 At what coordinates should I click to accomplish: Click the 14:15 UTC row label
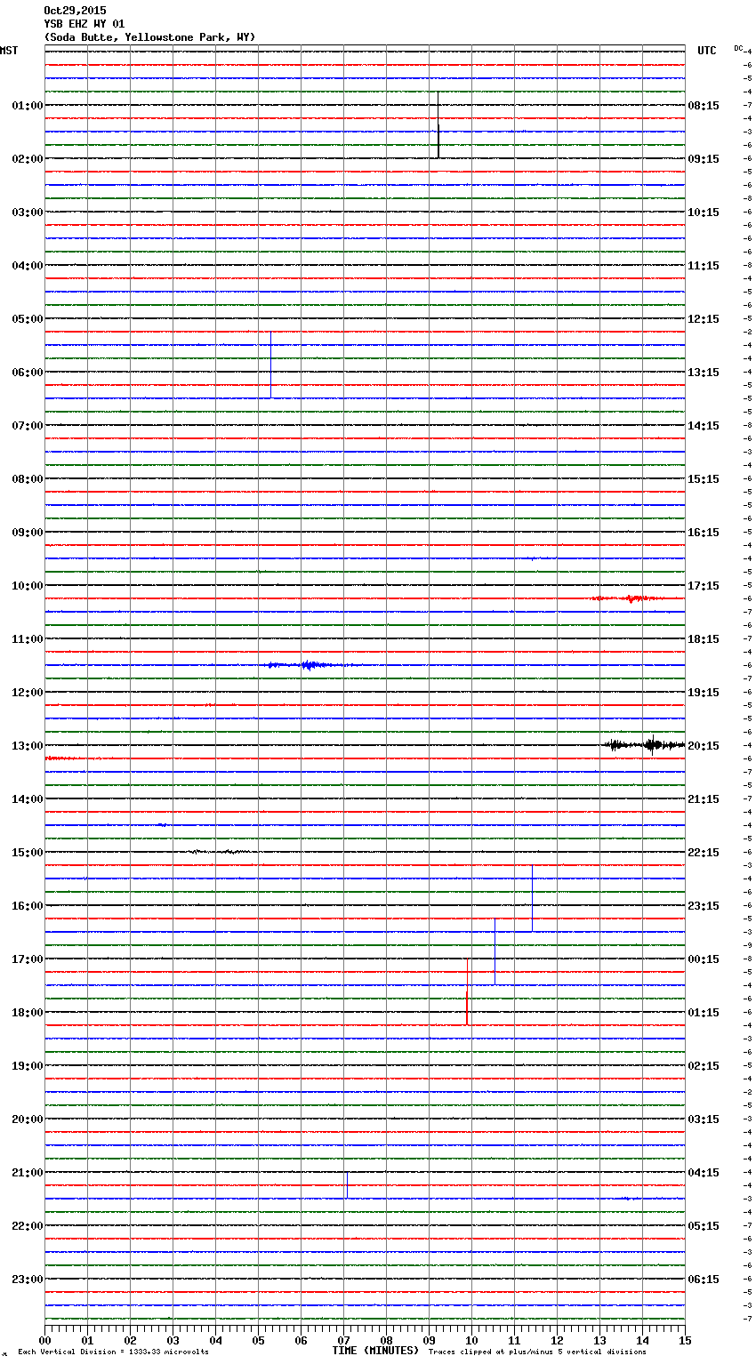coord(704,426)
